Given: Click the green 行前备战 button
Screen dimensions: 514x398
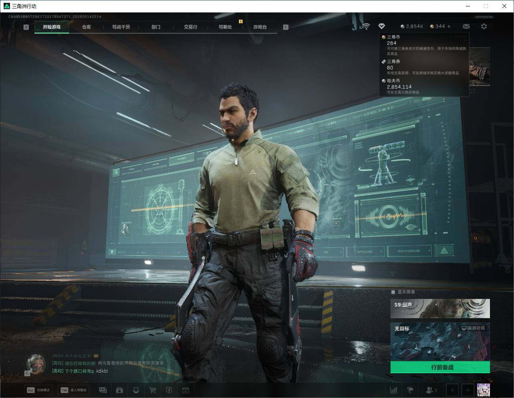Looking at the screenshot, I should point(440,367).
